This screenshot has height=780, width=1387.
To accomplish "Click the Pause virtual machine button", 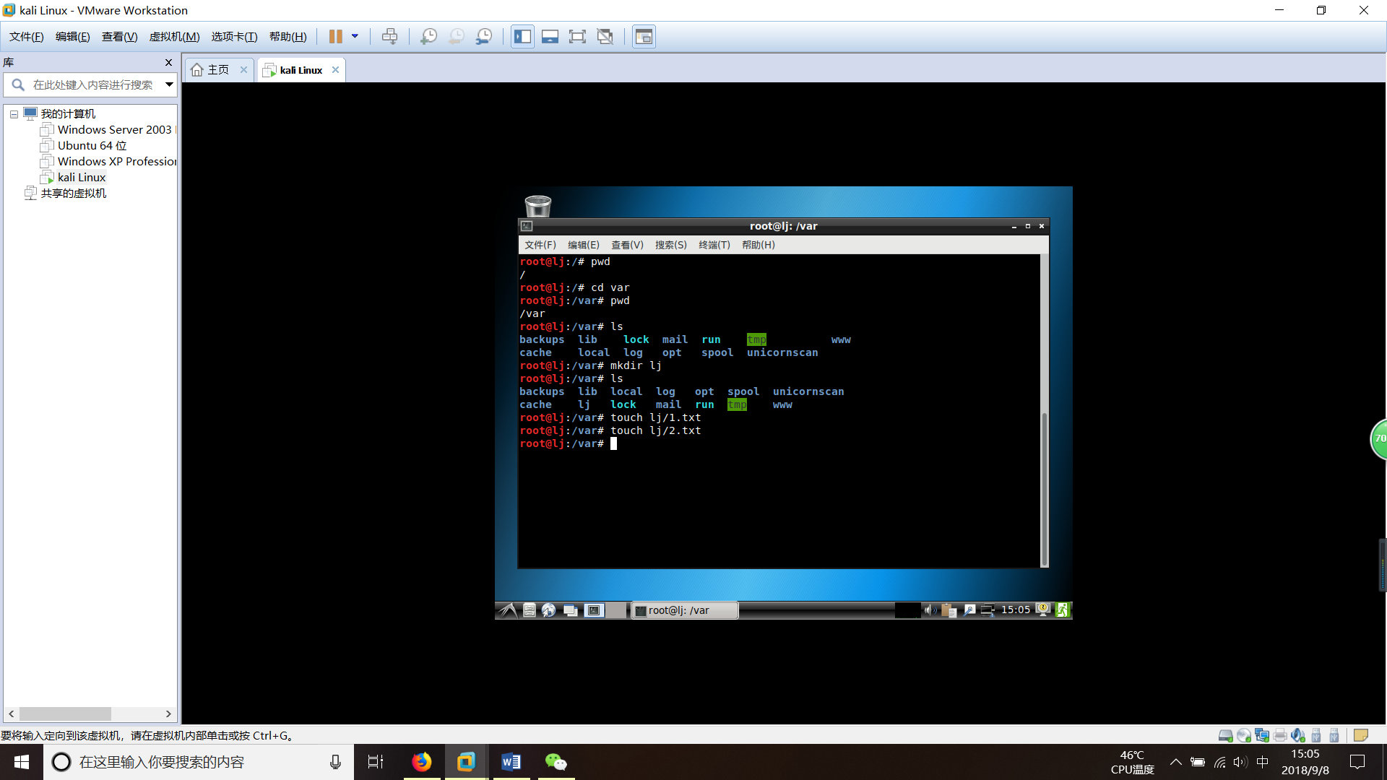I will click(335, 37).
